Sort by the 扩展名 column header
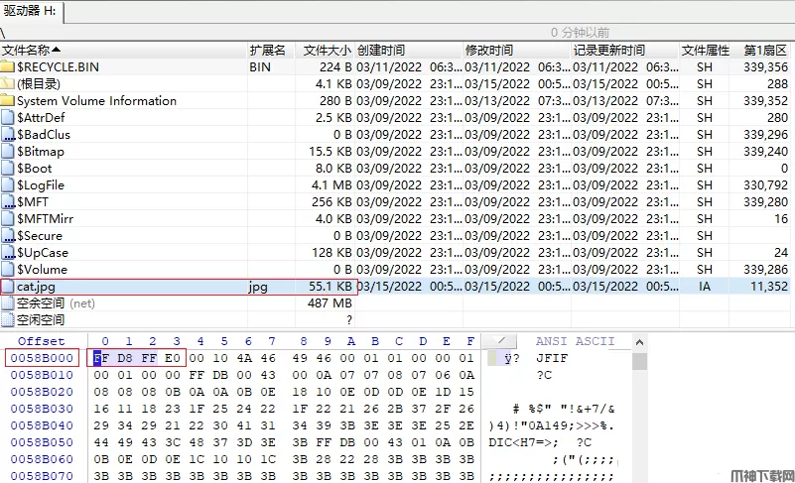The image size is (795, 483). coord(267,50)
